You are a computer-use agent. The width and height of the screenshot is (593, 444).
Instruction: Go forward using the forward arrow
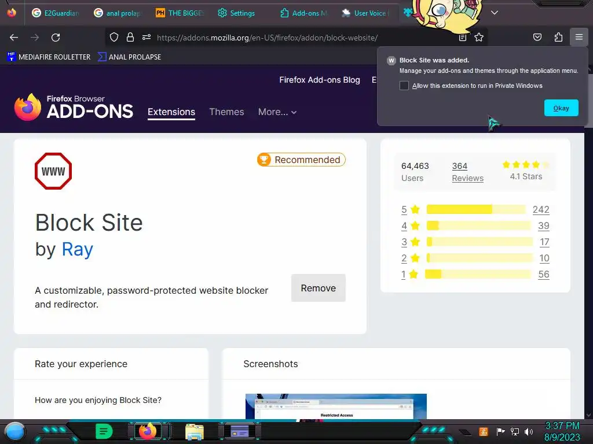click(35, 38)
